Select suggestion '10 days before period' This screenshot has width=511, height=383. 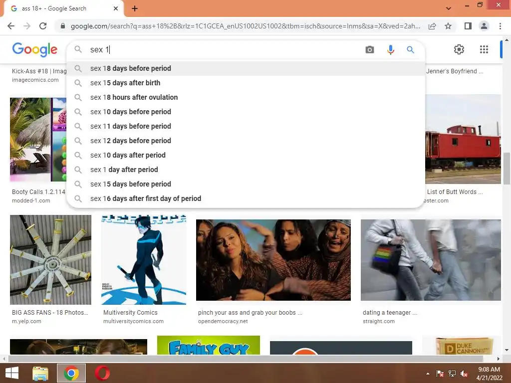[246, 112]
